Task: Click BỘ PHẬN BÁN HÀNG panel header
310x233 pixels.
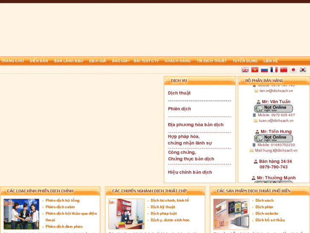Action: click(274, 81)
